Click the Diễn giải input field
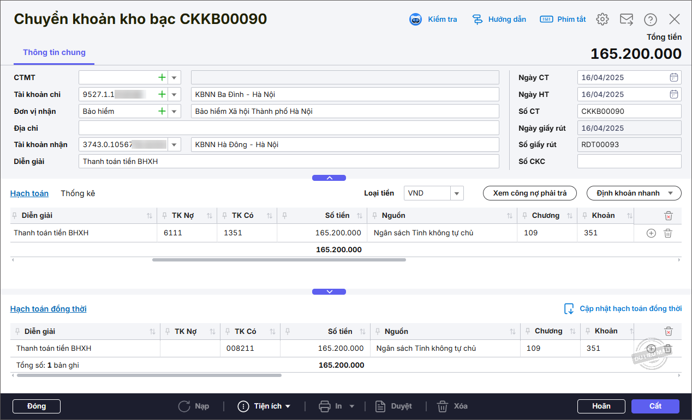 (x=288, y=161)
